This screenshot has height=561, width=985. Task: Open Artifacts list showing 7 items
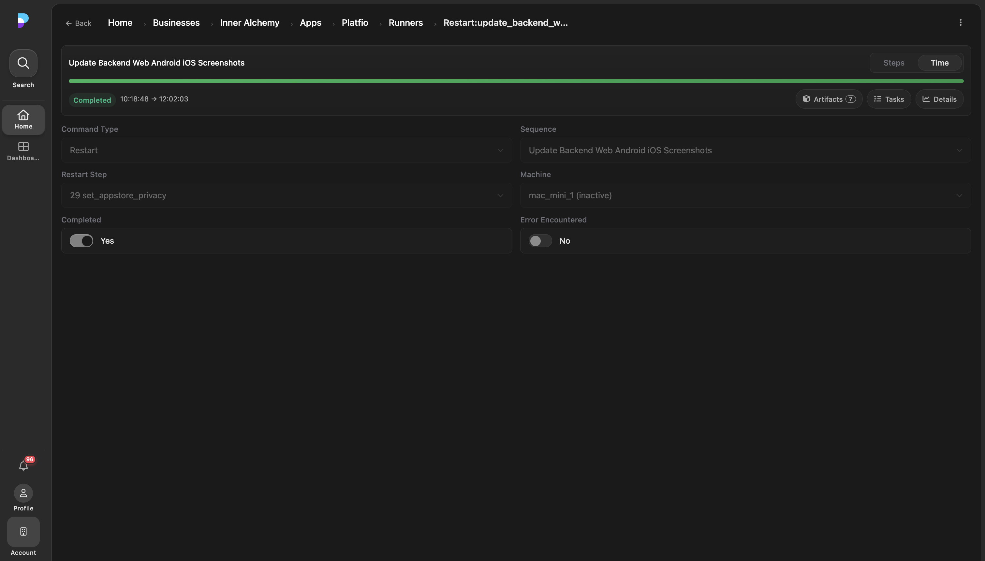pos(829,99)
